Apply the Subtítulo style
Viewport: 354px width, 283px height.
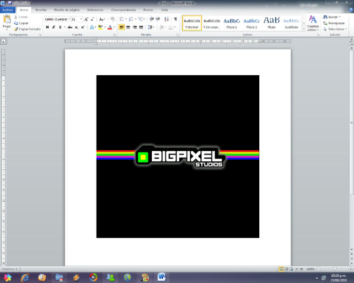pos(292,23)
